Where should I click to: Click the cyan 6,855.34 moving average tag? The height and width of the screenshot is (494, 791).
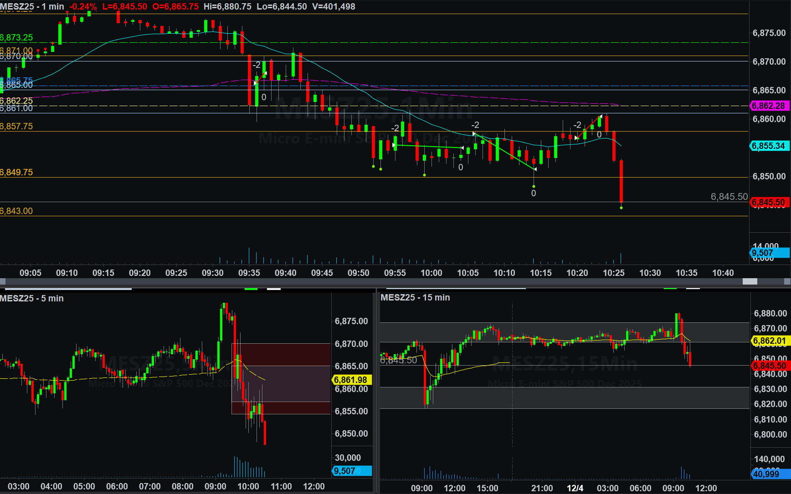coord(769,146)
